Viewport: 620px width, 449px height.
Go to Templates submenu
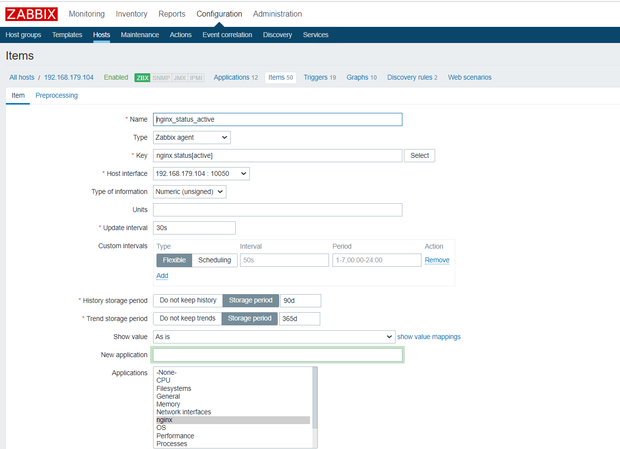pyautogui.click(x=67, y=35)
